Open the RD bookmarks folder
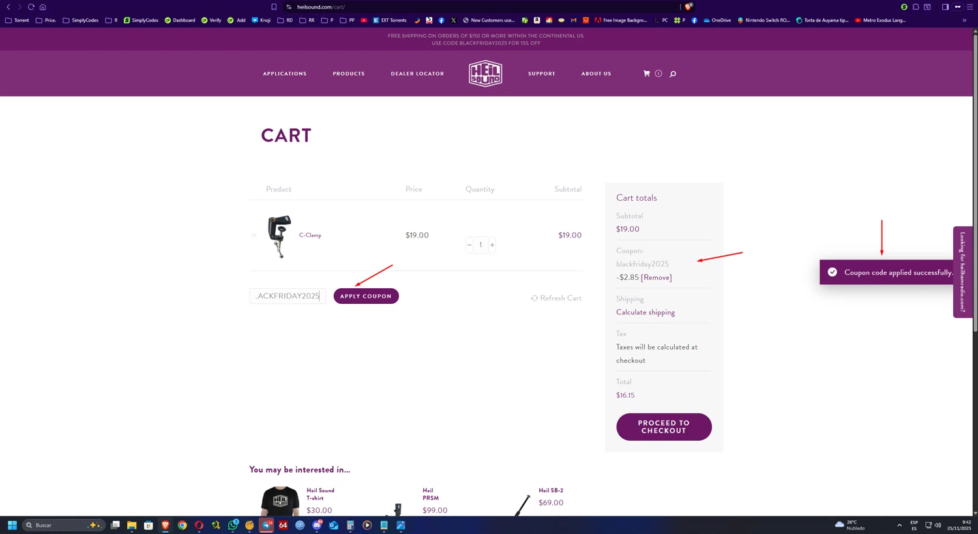The height and width of the screenshot is (534, 978). tap(285, 20)
